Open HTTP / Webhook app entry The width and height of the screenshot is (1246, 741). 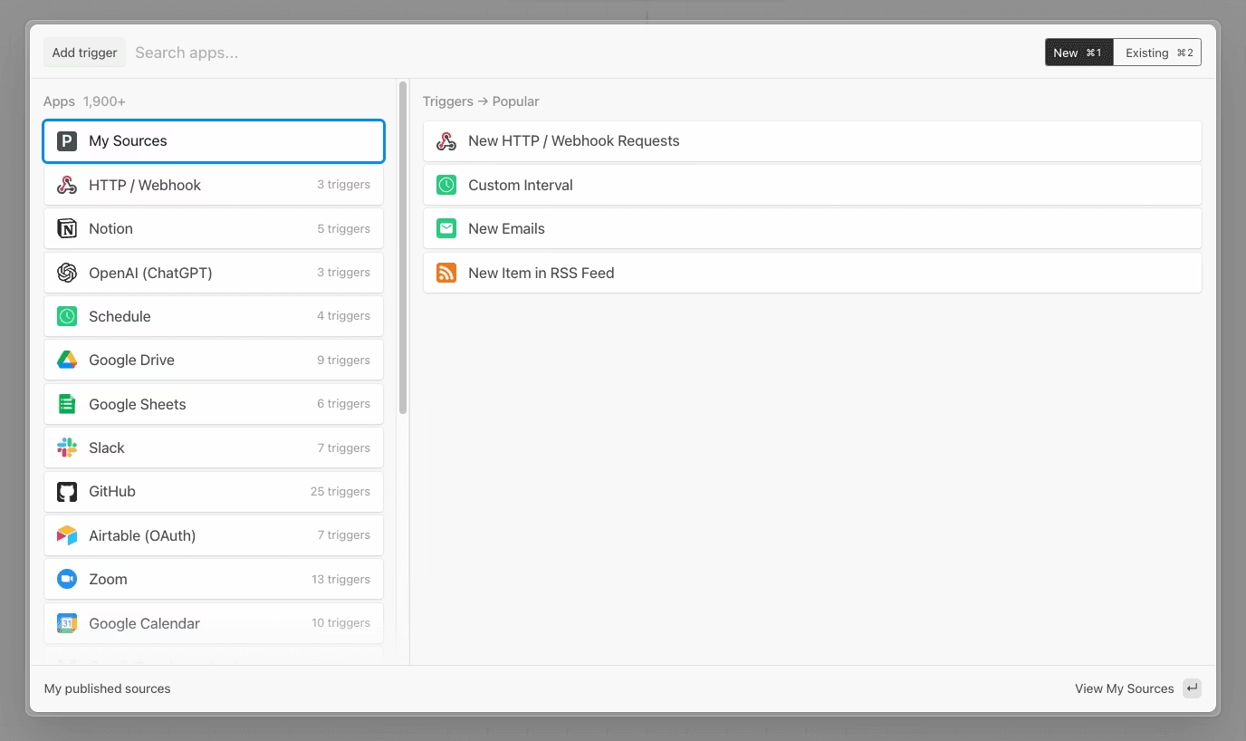click(x=214, y=185)
